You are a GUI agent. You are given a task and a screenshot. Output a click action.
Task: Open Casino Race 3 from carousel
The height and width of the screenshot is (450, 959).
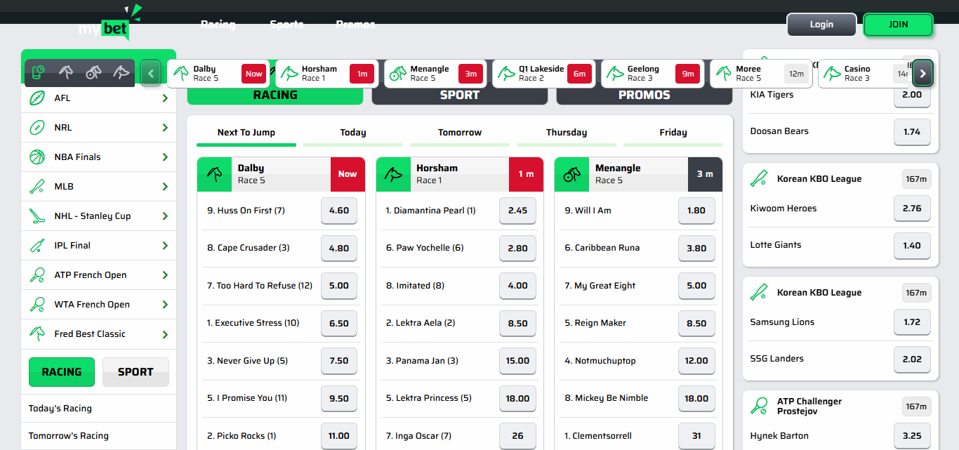click(x=865, y=74)
